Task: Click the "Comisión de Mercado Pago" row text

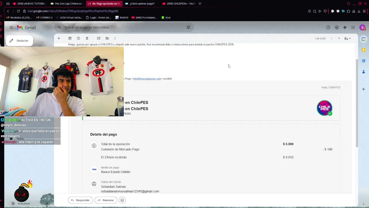Action: click(x=120, y=149)
